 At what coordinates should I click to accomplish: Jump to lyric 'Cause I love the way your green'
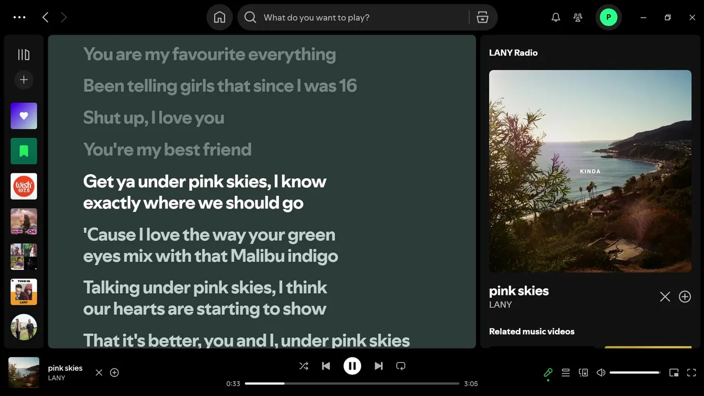211,245
